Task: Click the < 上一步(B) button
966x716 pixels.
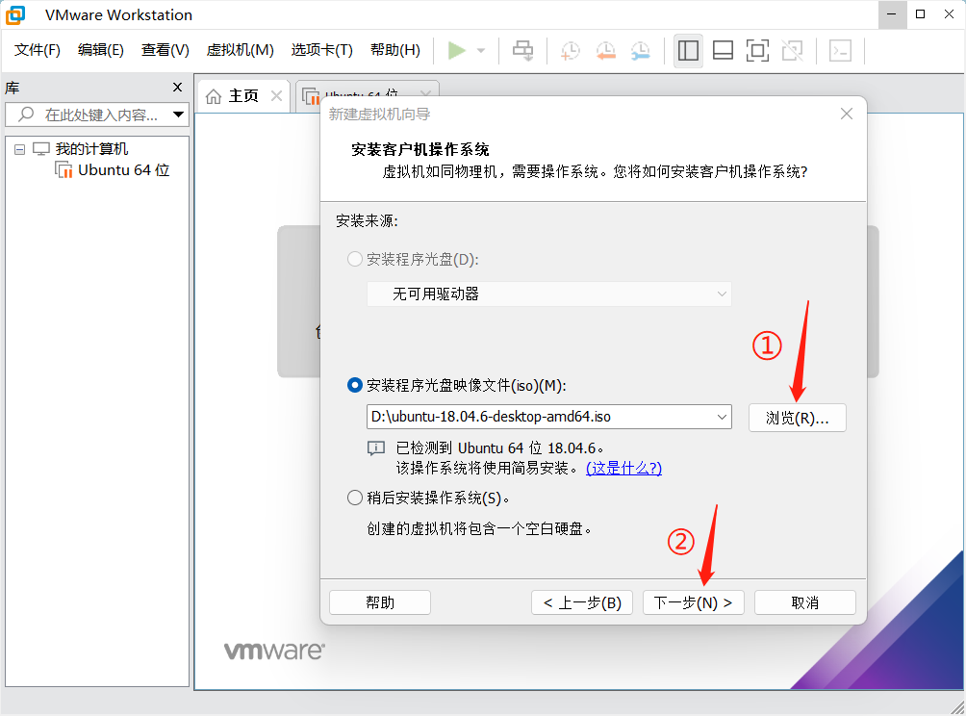Action: [582, 602]
